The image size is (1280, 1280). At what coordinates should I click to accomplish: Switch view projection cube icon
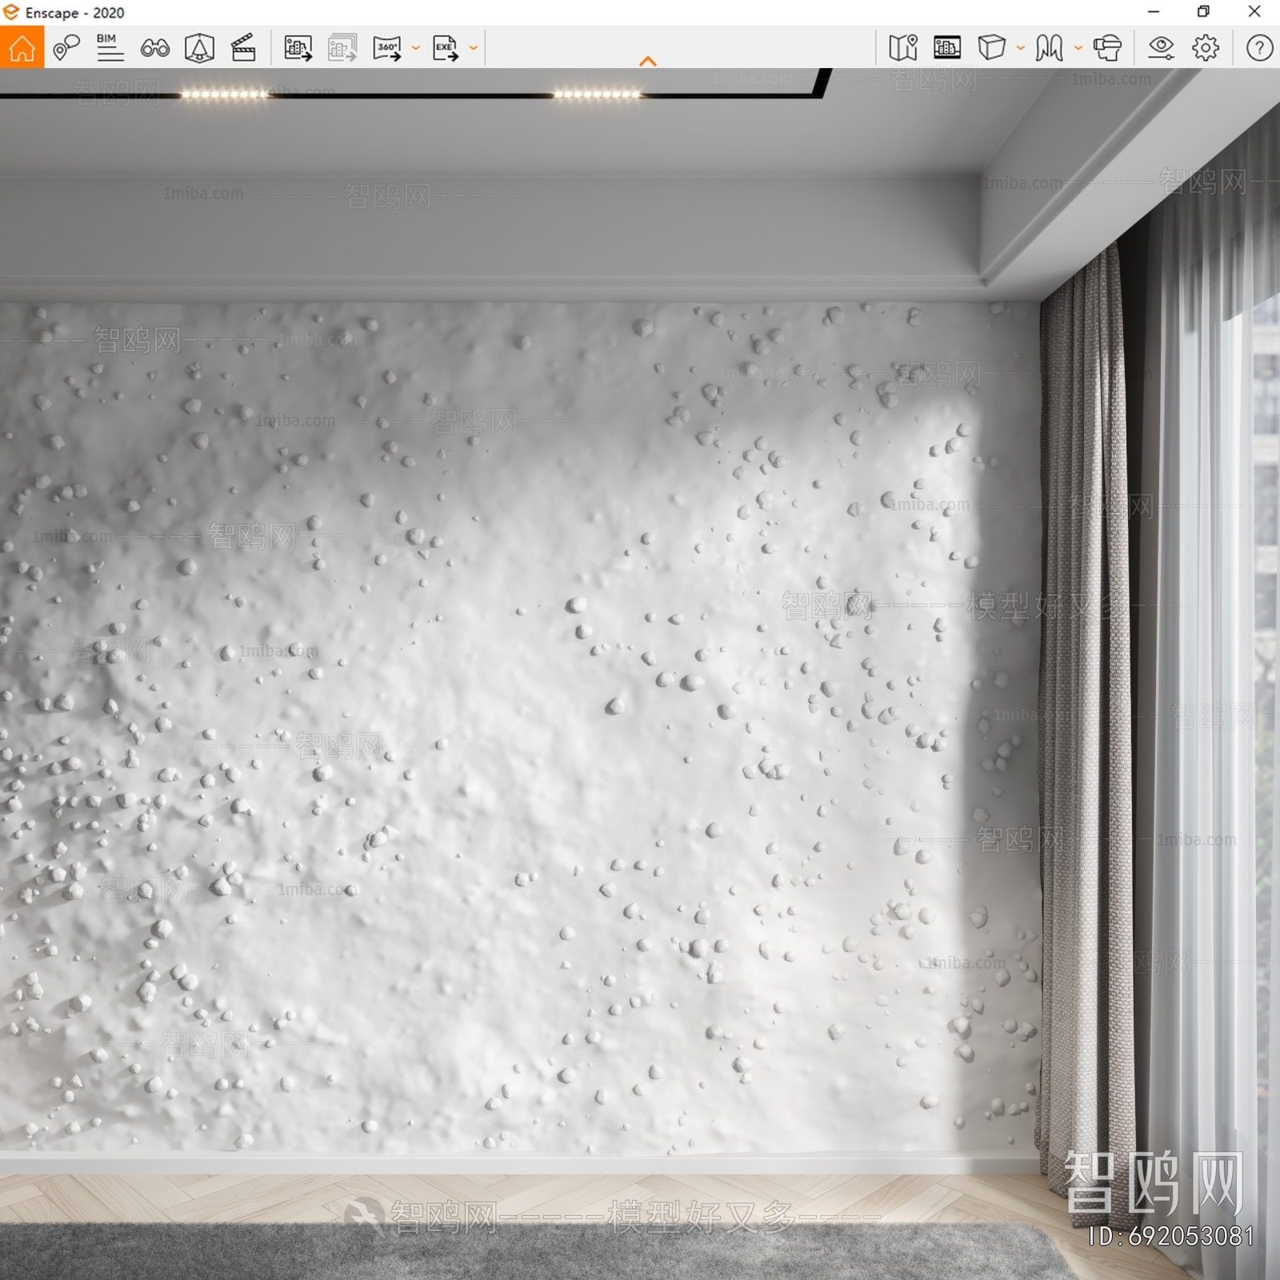(x=991, y=48)
